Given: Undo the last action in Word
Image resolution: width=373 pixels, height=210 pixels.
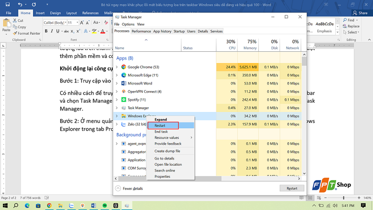Looking at the screenshot, I should (x=20, y=5).
